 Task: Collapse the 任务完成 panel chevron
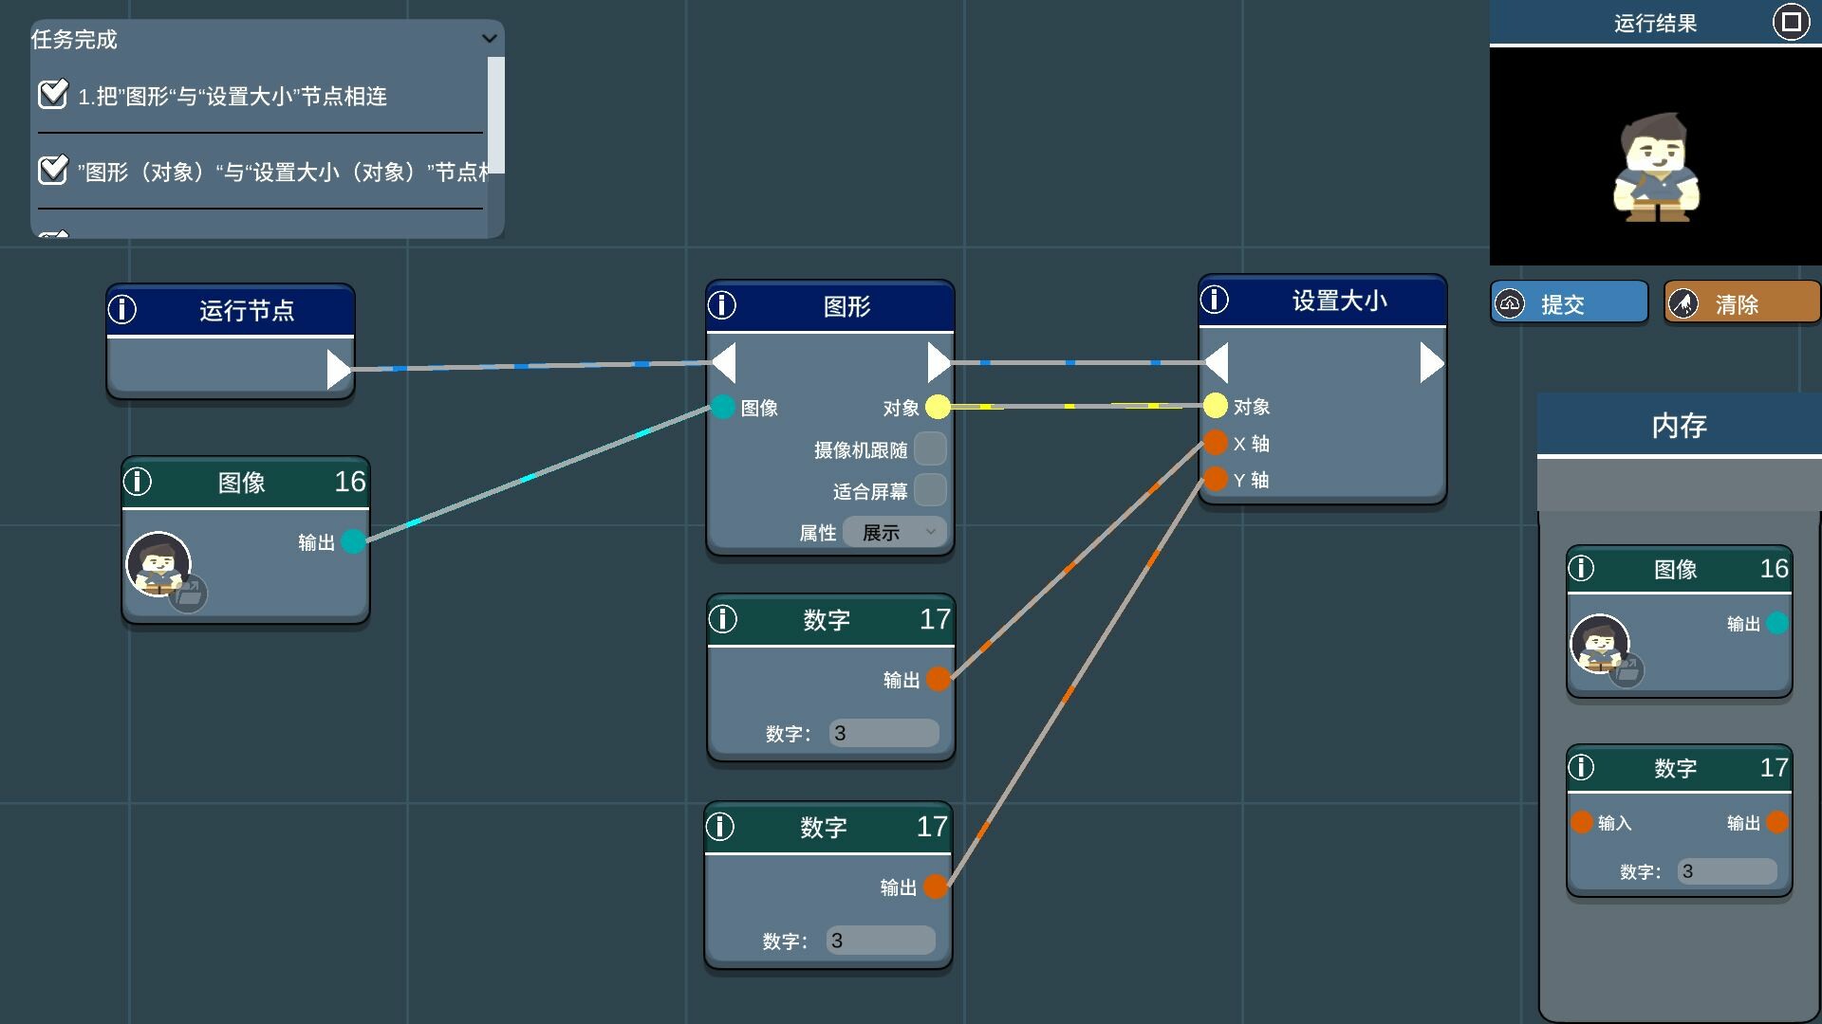[489, 39]
